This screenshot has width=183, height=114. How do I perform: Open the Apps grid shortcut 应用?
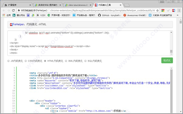(x=6, y=15)
